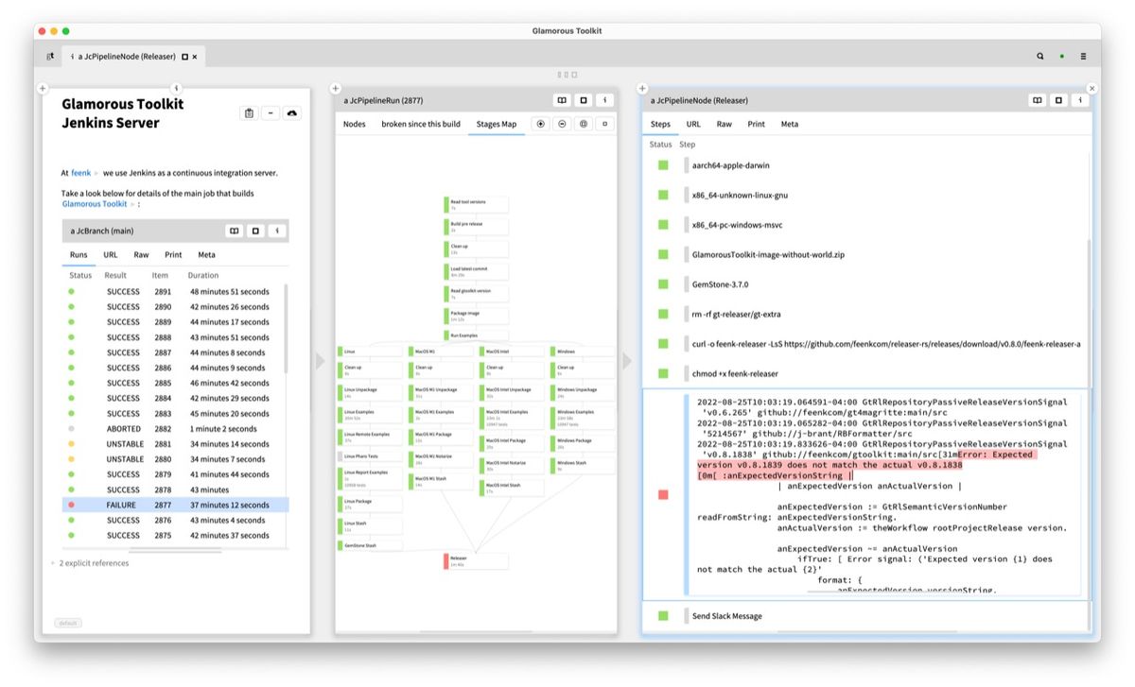The height and width of the screenshot is (687, 1135).
Task: Click the info icon in JcPipelineRun (2877) header
Action: tap(605, 100)
